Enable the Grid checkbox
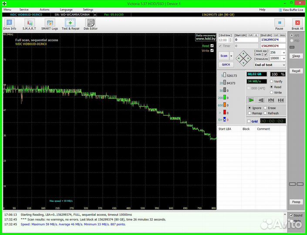The image size is (307, 235). tap(249, 121)
